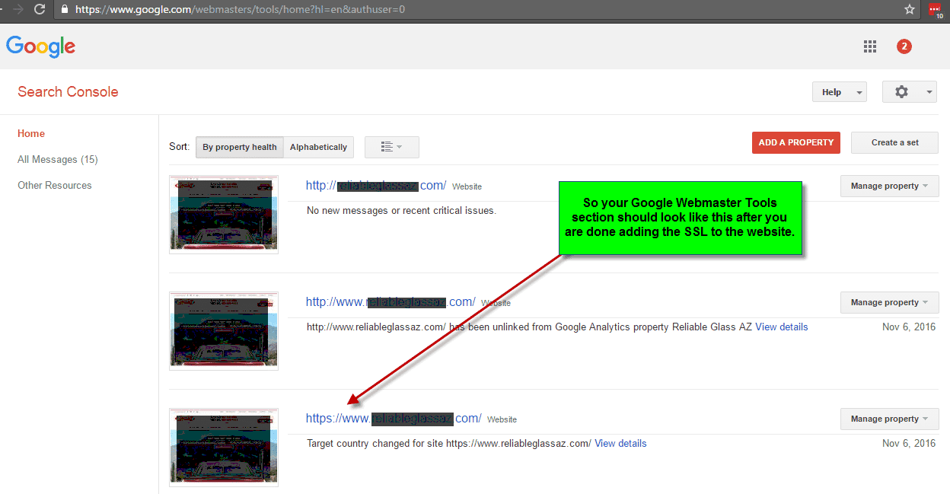Open the Google apps grid menu
Viewport: 950px width, 494px height.
(x=870, y=46)
